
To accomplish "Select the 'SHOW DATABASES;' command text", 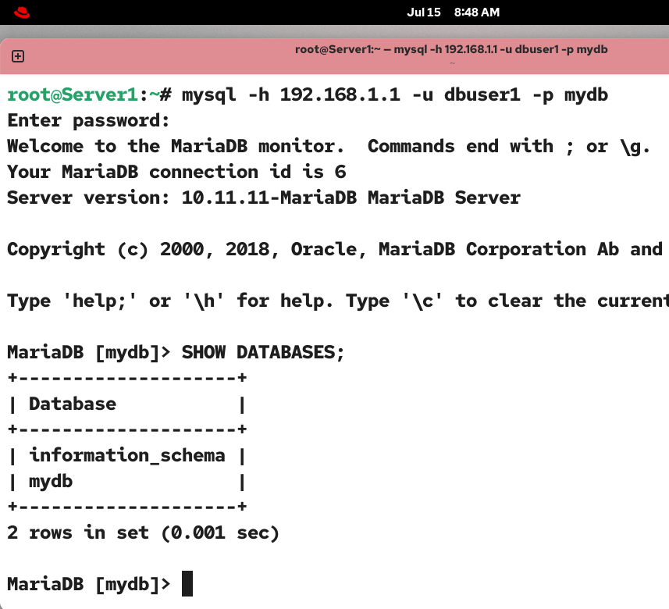I will [x=263, y=352].
